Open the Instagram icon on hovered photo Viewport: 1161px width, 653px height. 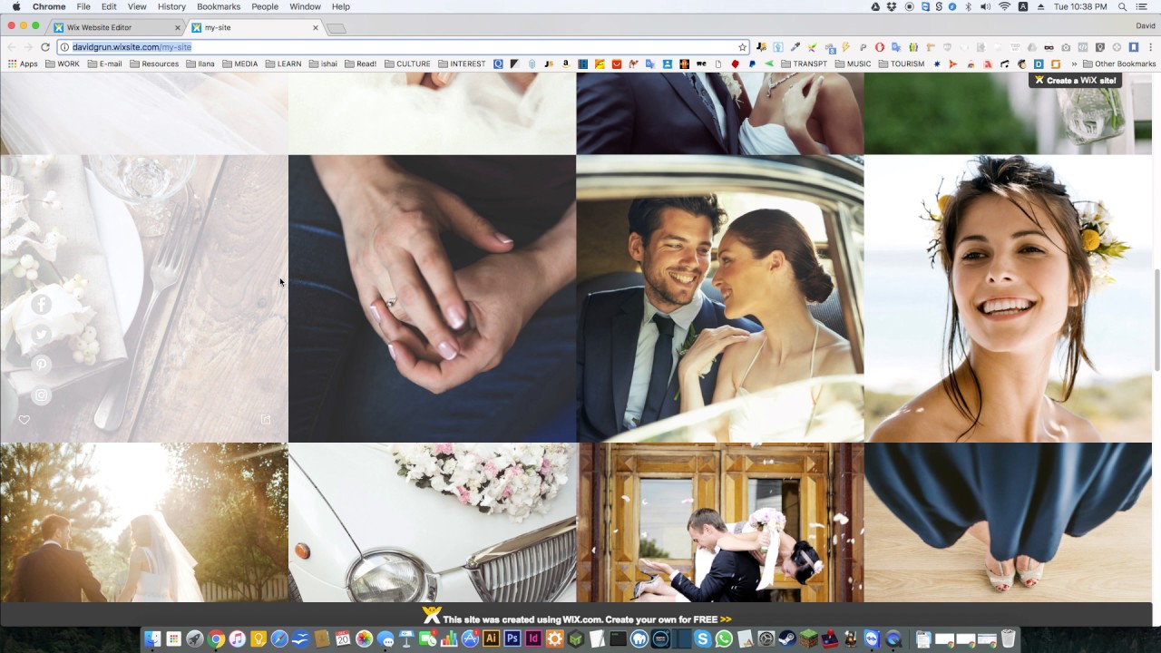click(42, 395)
